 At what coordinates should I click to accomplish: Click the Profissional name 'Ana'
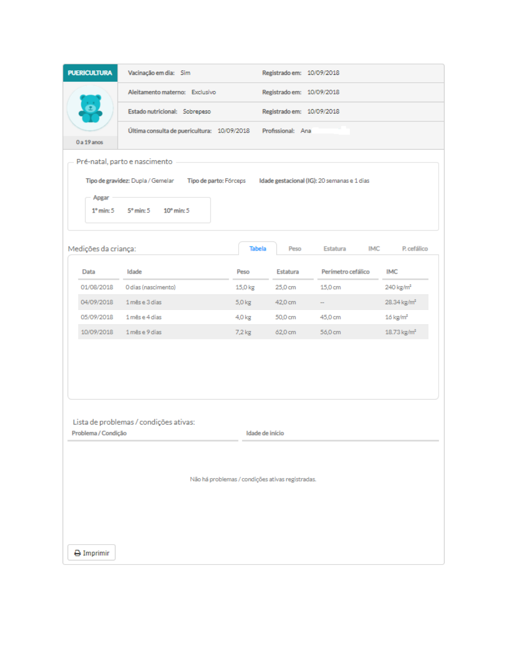tap(306, 131)
